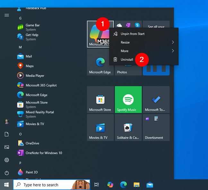The height and width of the screenshot is (190, 208).
Task: Jump via the letter P header
Action: coord(20,163)
